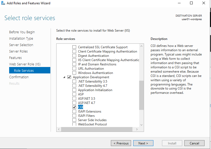This screenshot has width=211, height=149.
Task: Click the vertical scrollbar thumb in role services
Action: click(141, 95)
